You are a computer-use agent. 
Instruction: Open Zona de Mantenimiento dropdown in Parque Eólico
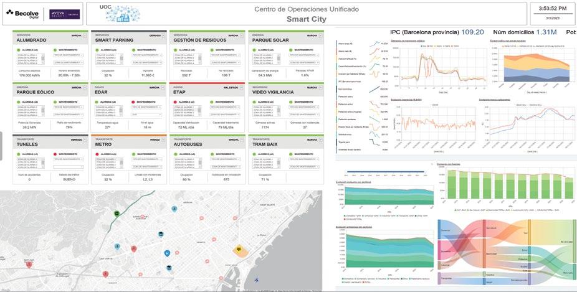pos(69,115)
